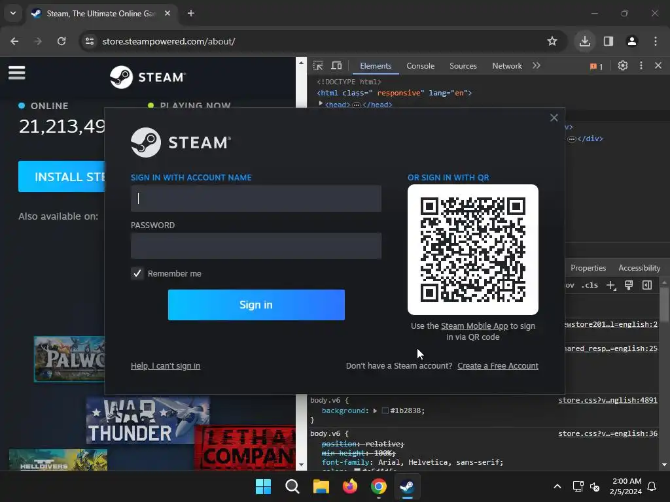Viewport: 670px width, 502px height.
Task: Close the DevTools panel
Action: pyautogui.click(x=658, y=66)
